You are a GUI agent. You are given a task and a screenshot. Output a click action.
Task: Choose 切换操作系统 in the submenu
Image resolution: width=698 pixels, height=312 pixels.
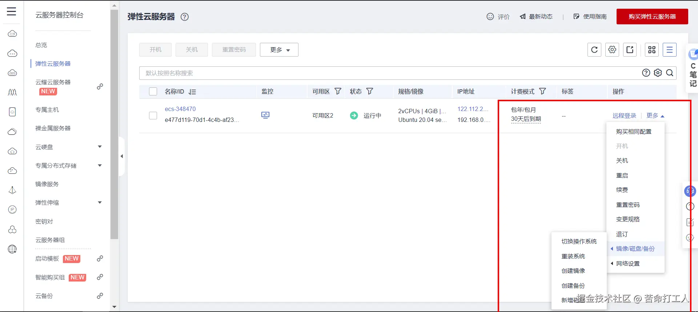[579, 242]
